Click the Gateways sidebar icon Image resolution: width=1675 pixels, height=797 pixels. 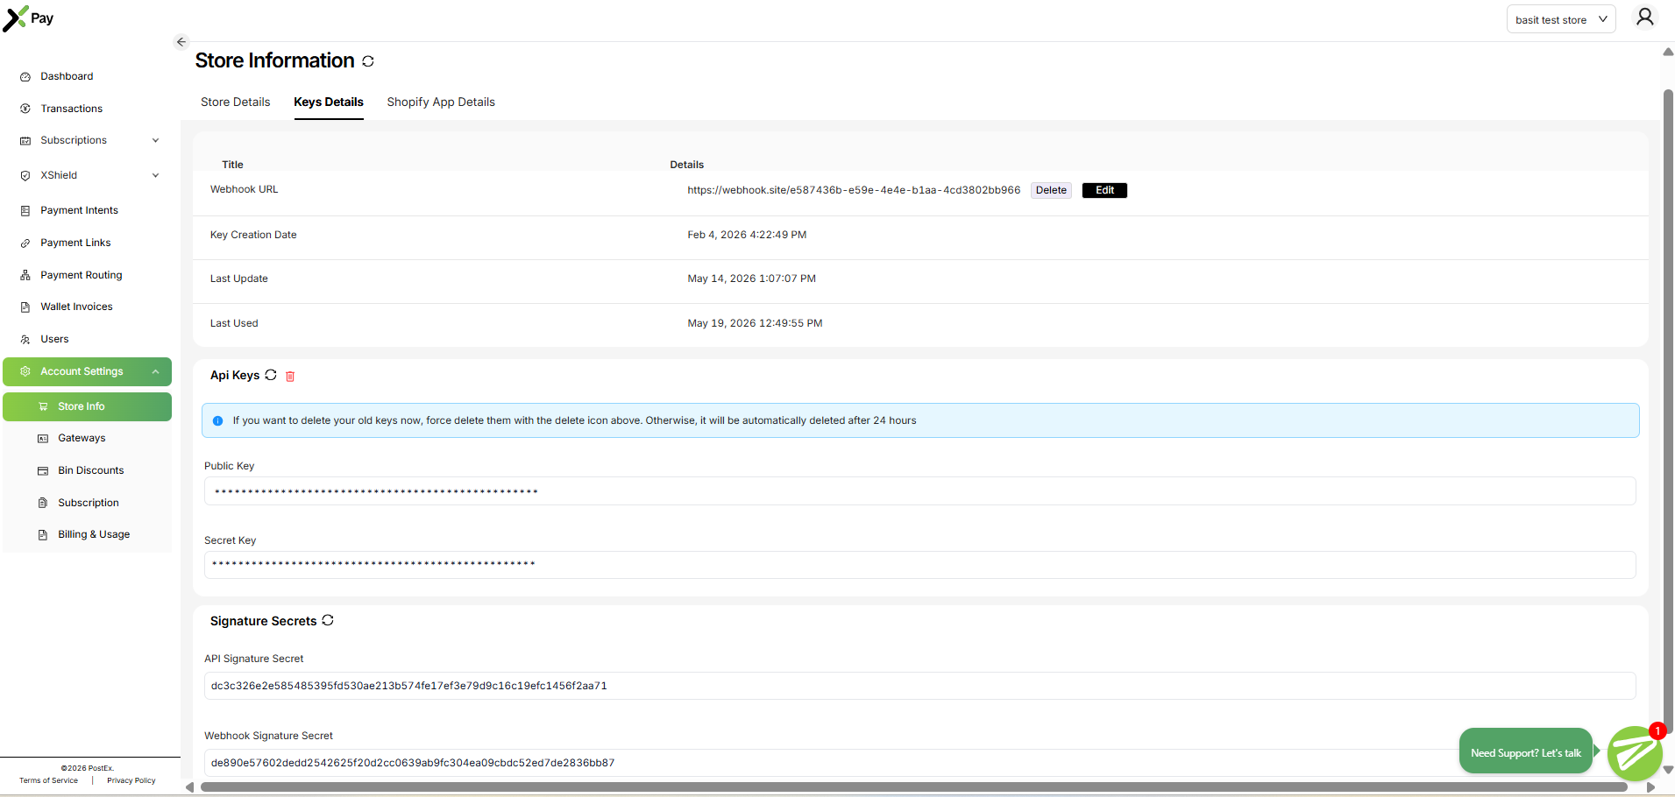pos(43,439)
